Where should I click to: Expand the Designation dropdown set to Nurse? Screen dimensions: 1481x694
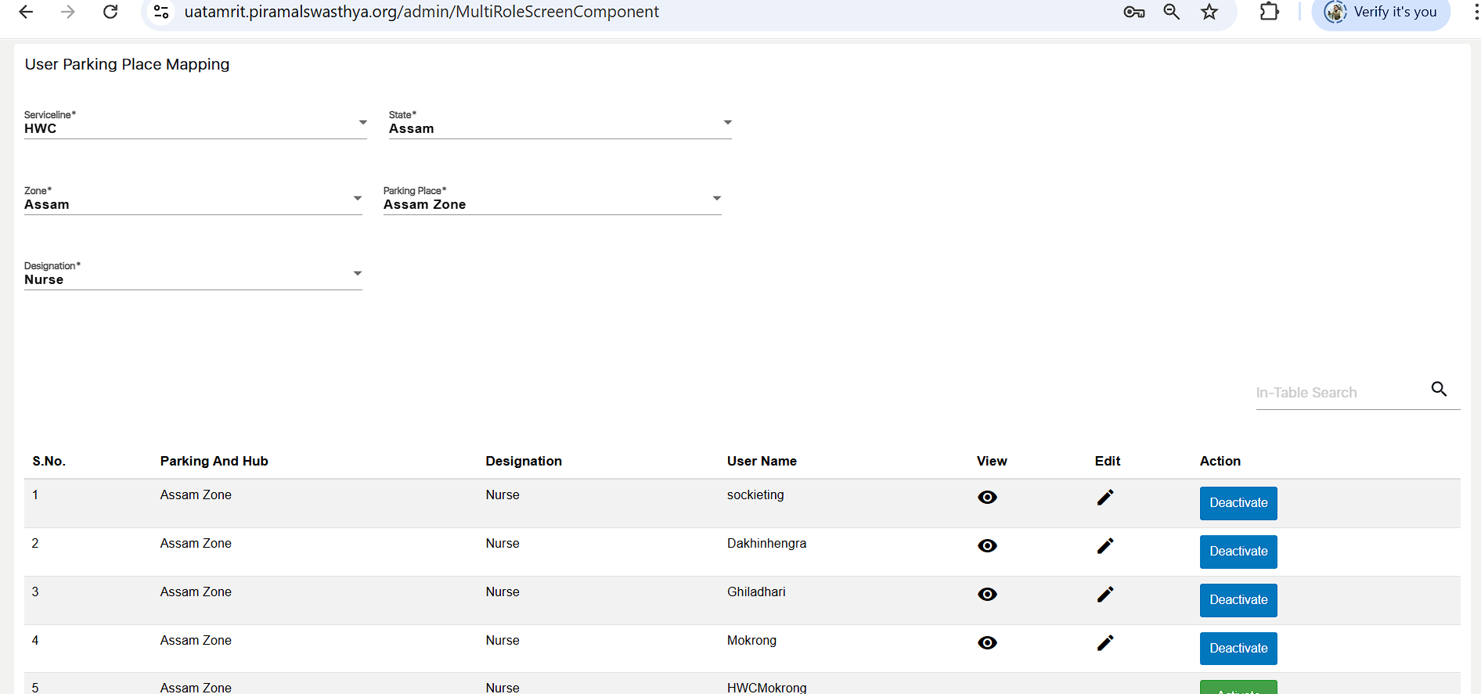tap(193, 278)
